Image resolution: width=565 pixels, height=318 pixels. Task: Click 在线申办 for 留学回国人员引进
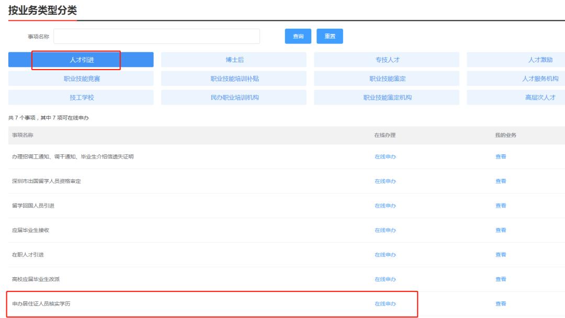click(385, 206)
